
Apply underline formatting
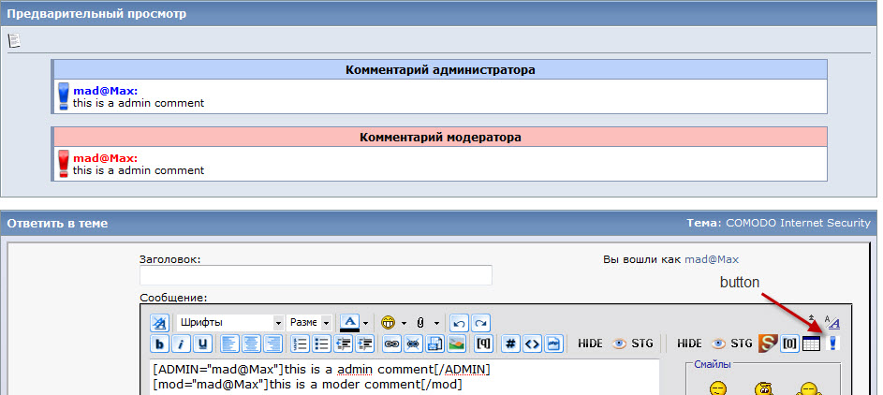pyautogui.click(x=201, y=344)
